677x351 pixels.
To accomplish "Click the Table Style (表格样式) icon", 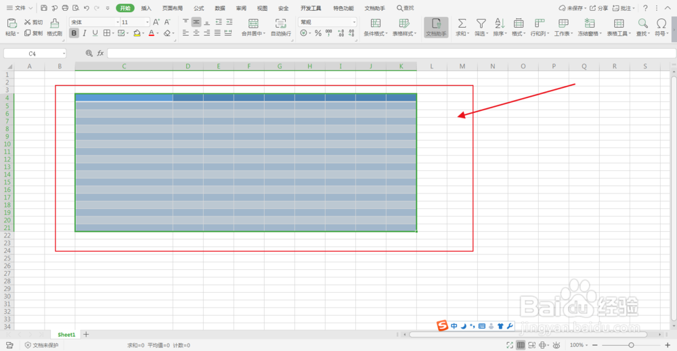I will (404, 23).
